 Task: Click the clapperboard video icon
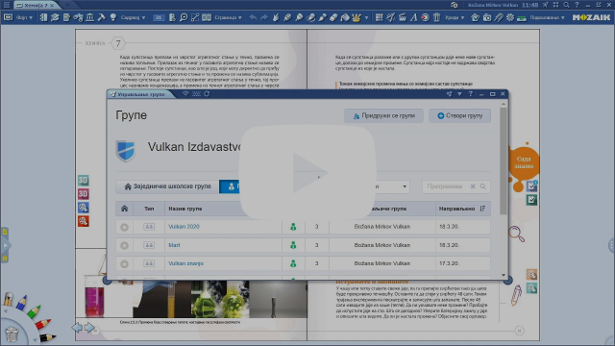[403, 17]
